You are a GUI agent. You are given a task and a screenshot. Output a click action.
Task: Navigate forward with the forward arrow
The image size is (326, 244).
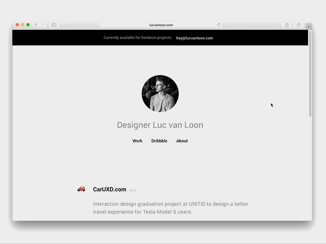[x=43, y=24]
